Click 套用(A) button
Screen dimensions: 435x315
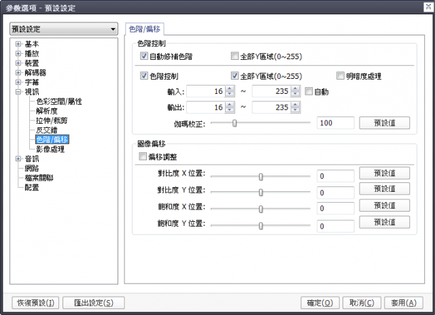404,303
